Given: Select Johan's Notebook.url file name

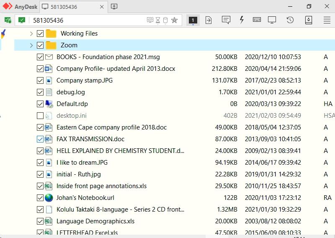Looking at the screenshot, I should click(85, 198).
